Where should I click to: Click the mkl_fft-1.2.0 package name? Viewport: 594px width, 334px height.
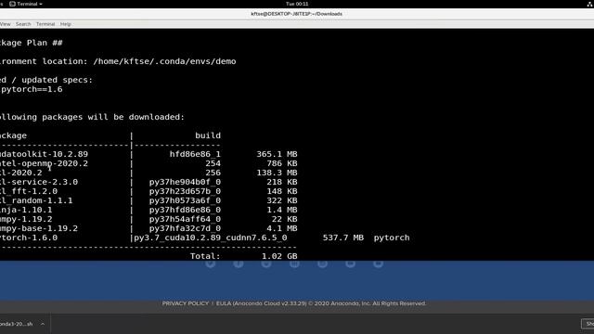(29, 191)
